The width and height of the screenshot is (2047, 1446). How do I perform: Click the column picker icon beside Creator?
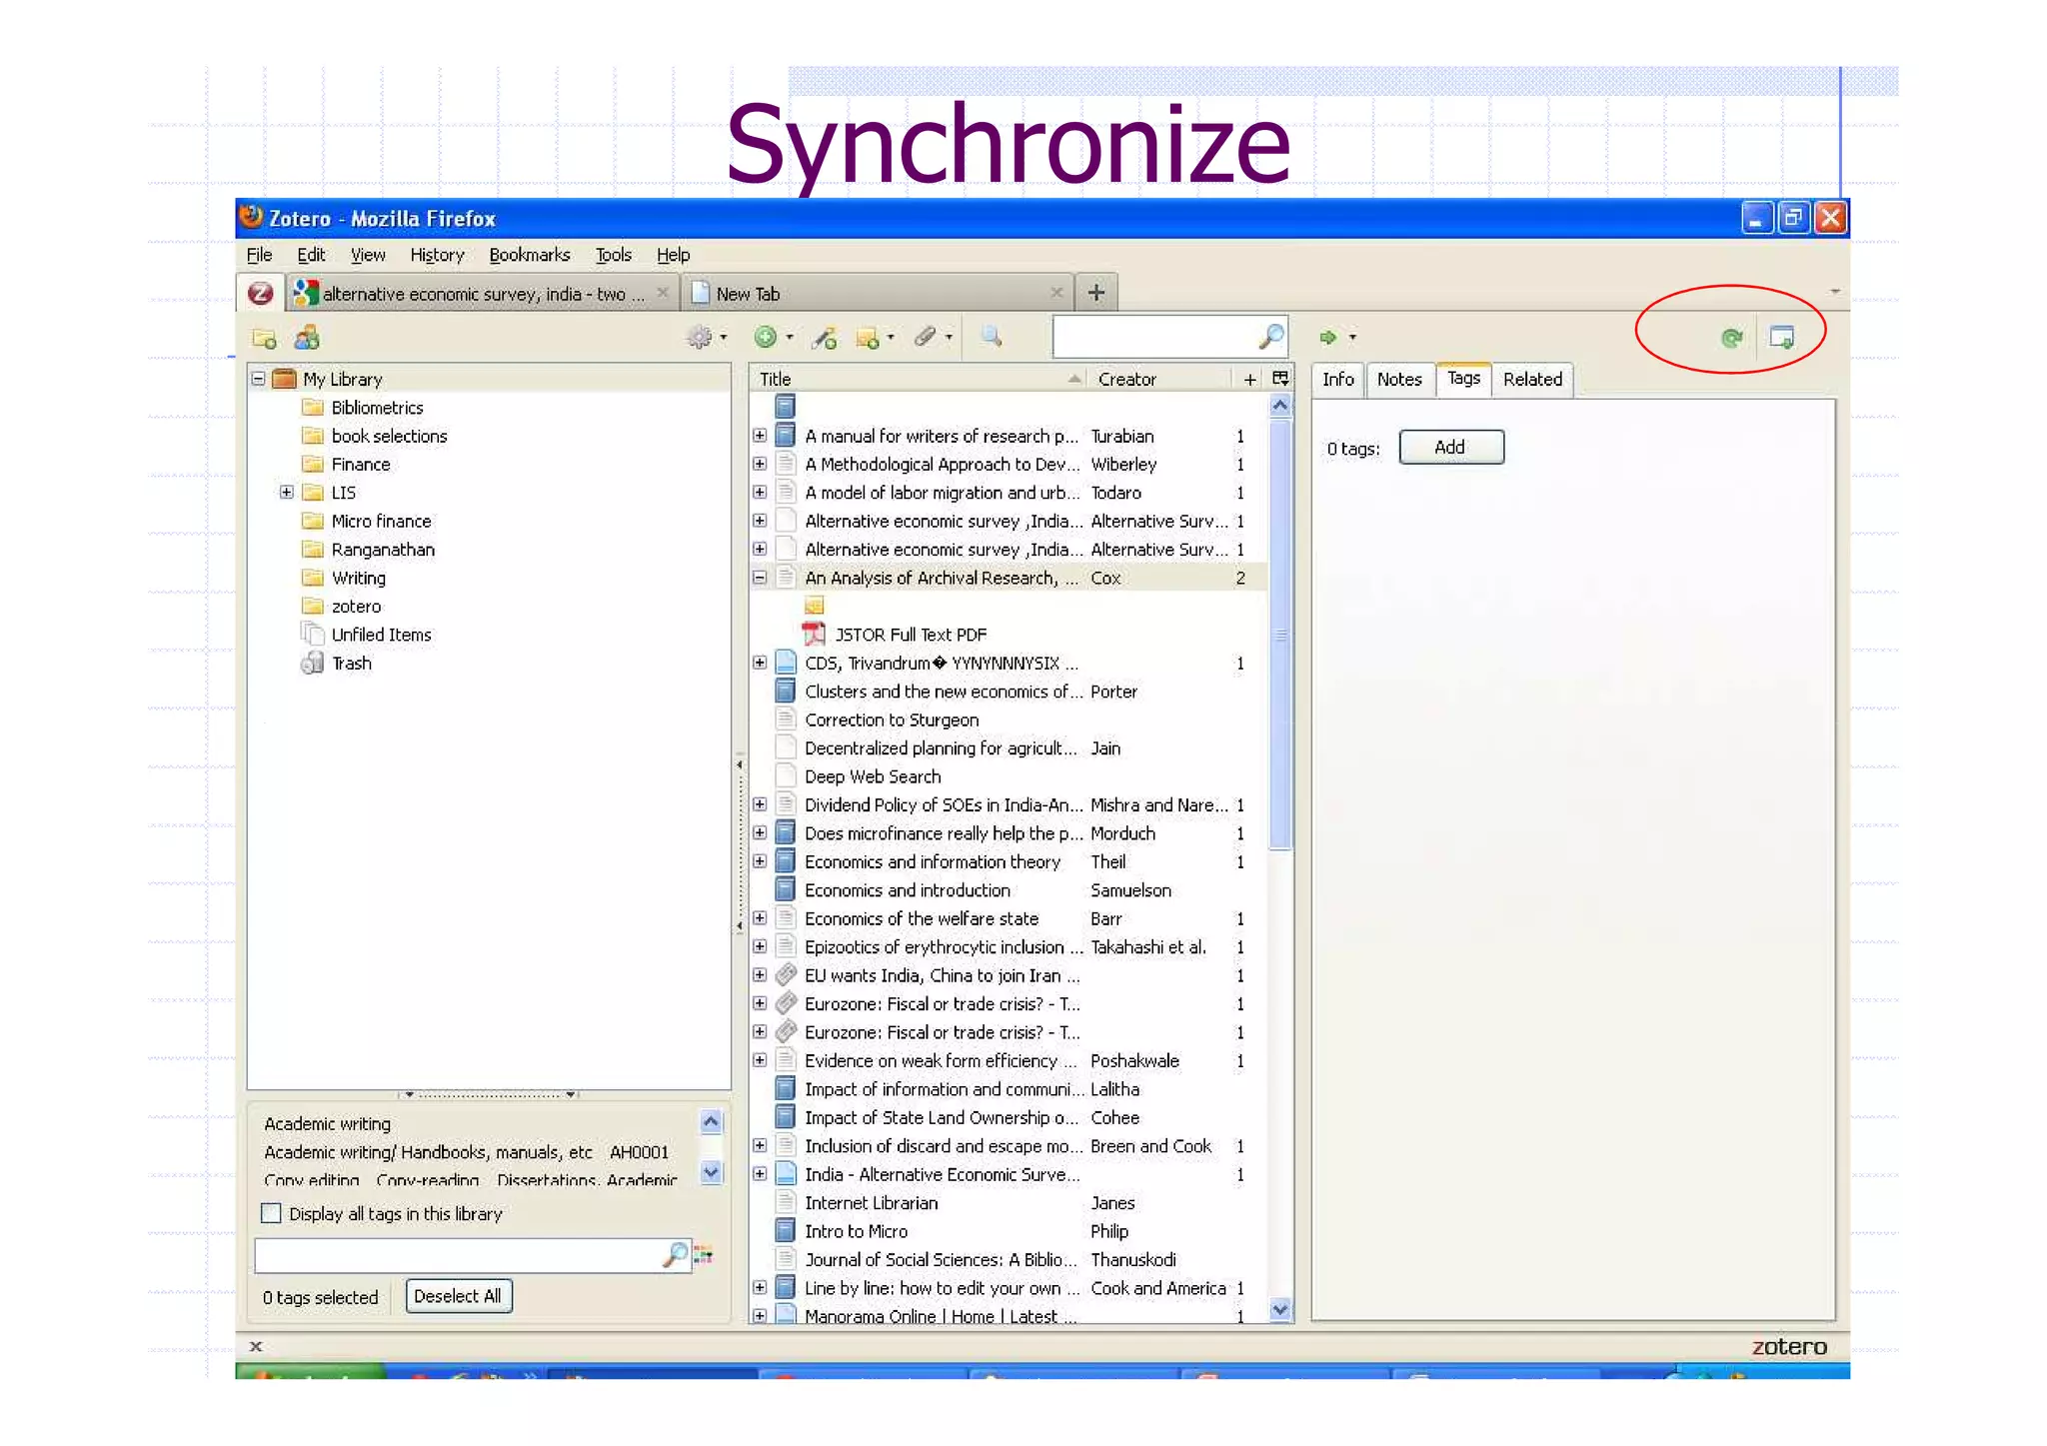(1280, 378)
